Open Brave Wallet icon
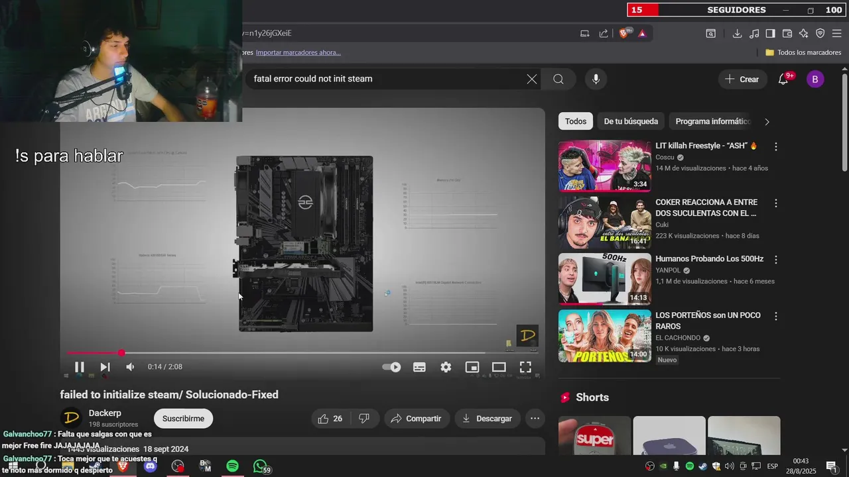 click(x=787, y=33)
